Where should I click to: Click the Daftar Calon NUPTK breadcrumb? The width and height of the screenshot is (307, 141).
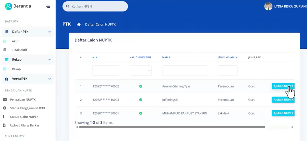[x=101, y=24]
